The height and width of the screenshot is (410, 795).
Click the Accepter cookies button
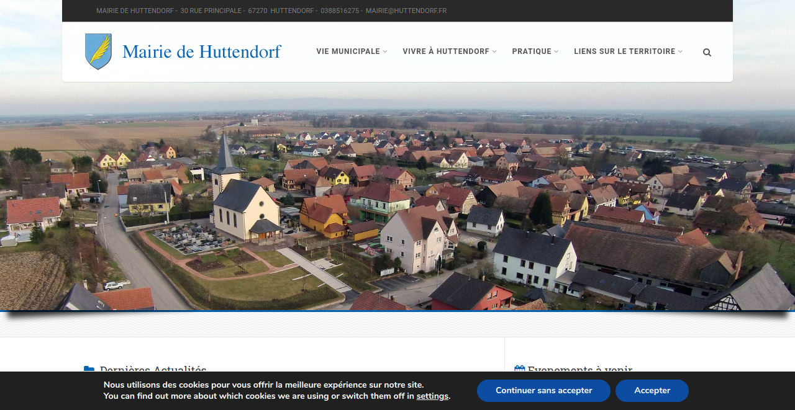point(652,391)
